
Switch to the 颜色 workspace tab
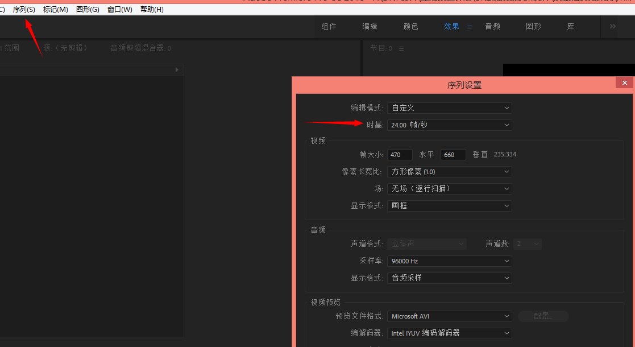(x=410, y=26)
